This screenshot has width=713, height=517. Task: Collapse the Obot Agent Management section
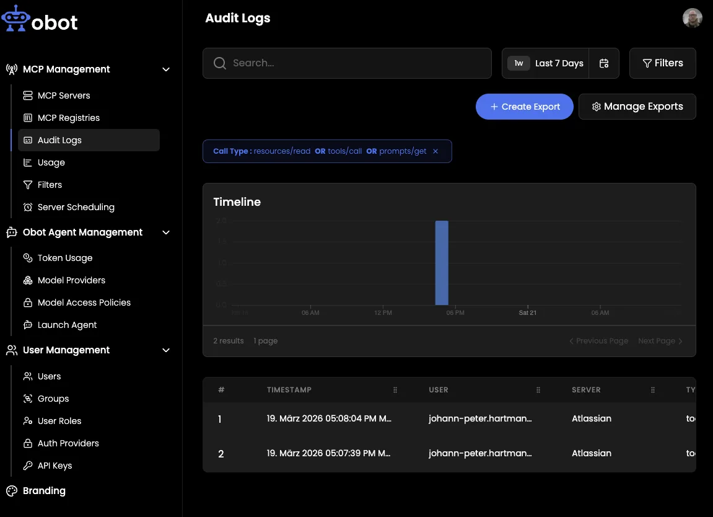coord(166,232)
